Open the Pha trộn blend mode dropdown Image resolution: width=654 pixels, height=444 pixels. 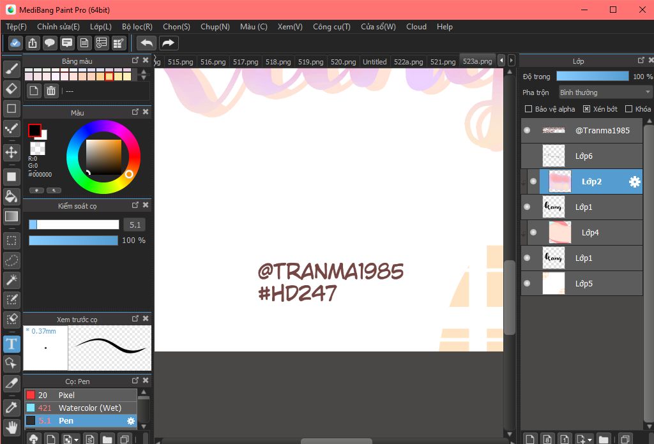(x=605, y=93)
